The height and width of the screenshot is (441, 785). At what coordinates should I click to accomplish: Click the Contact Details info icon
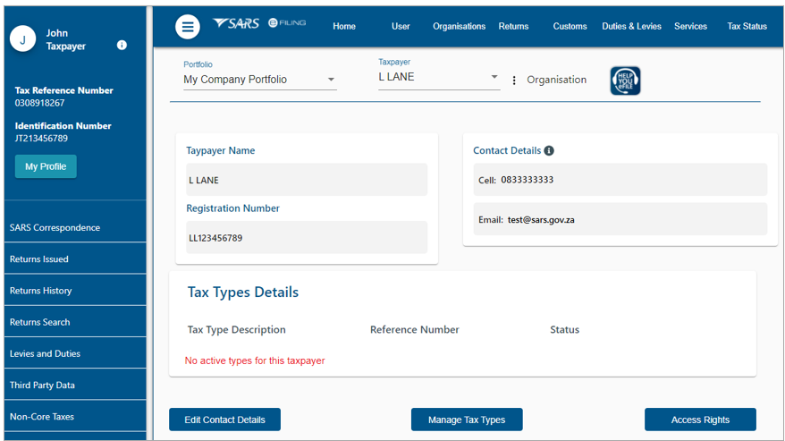(549, 151)
